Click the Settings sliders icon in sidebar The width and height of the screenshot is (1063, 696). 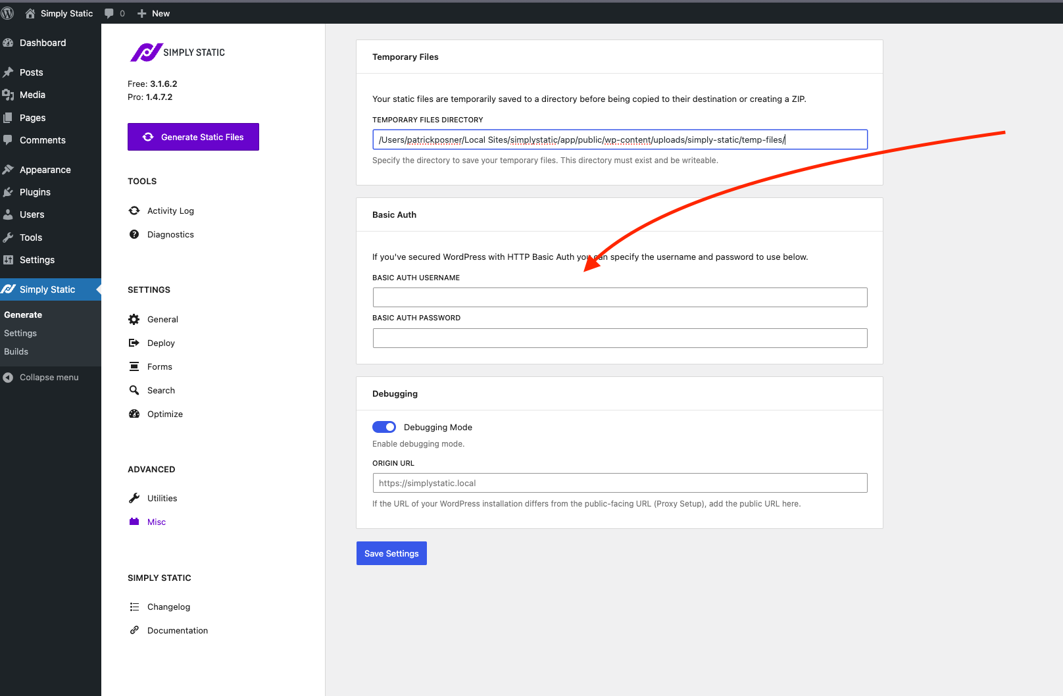8,260
